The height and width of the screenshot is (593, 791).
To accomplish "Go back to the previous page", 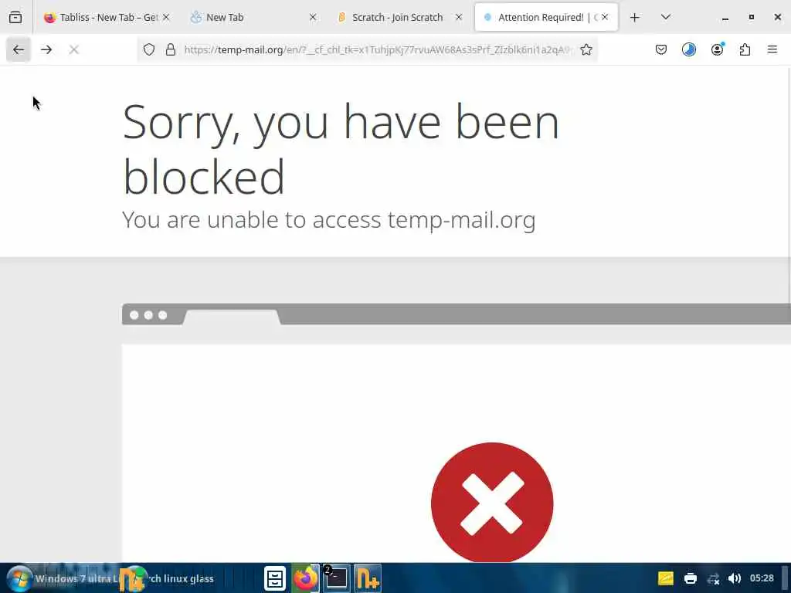I will [19, 49].
